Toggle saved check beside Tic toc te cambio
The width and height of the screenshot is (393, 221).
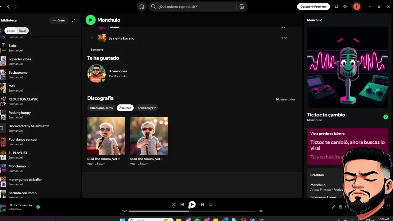click(386, 117)
